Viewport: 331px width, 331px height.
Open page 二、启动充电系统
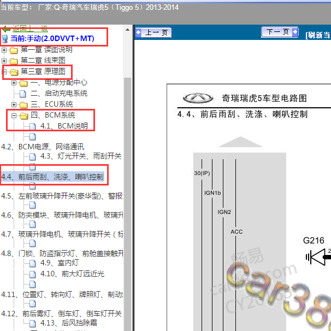(59, 93)
